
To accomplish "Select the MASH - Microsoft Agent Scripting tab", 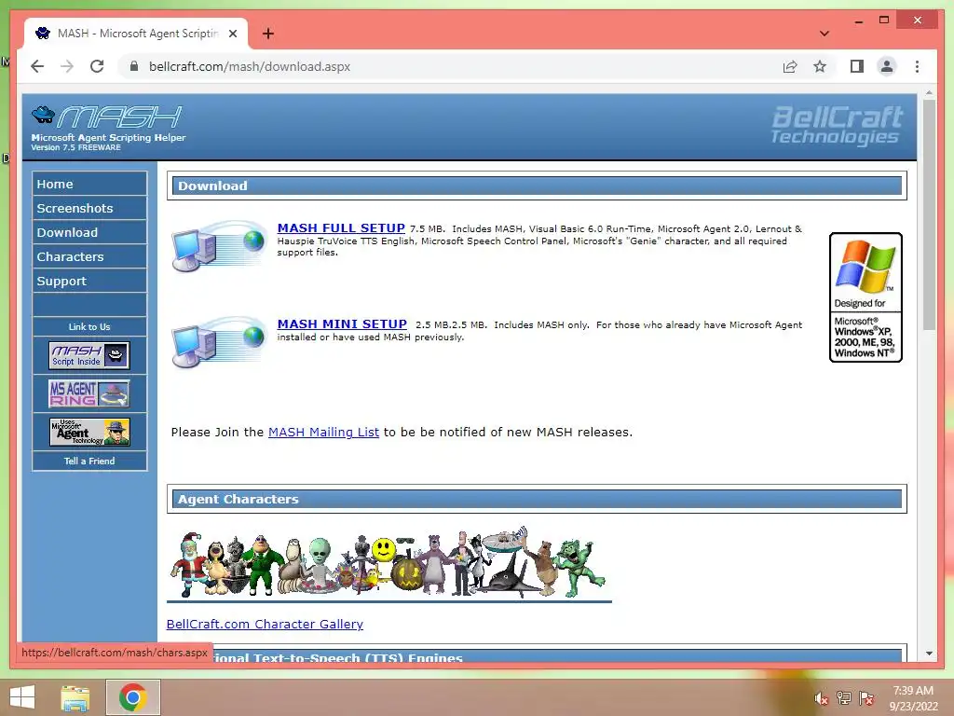I will [x=136, y=34].
